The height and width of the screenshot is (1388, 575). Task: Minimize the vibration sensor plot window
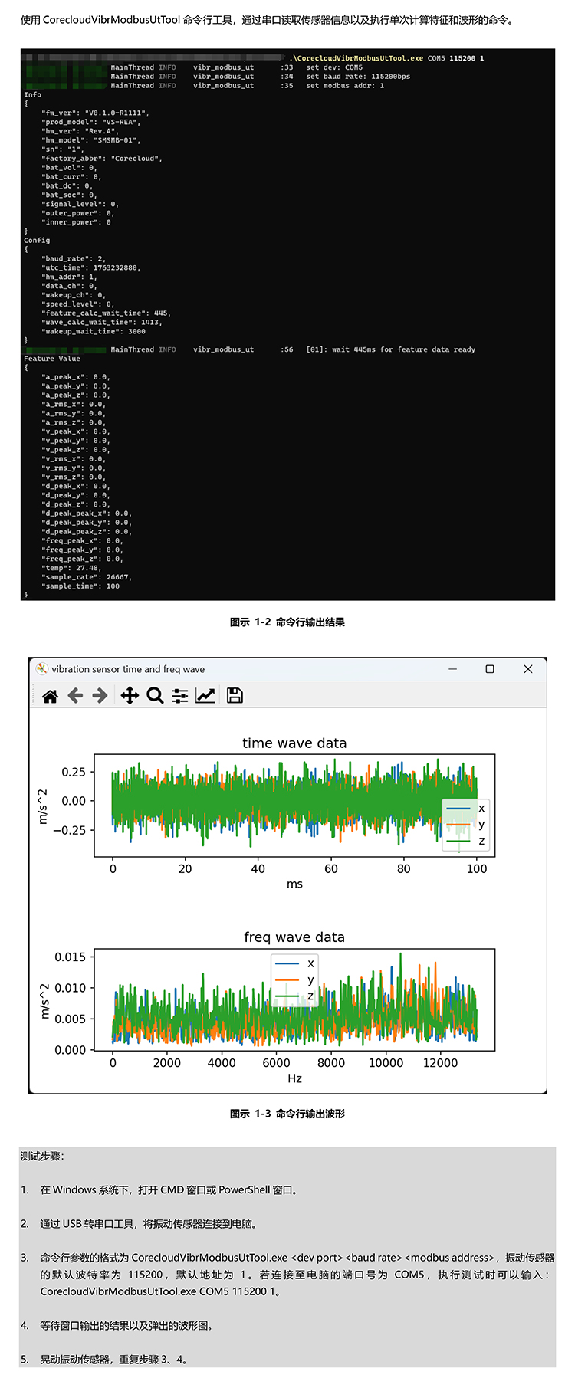453,669
